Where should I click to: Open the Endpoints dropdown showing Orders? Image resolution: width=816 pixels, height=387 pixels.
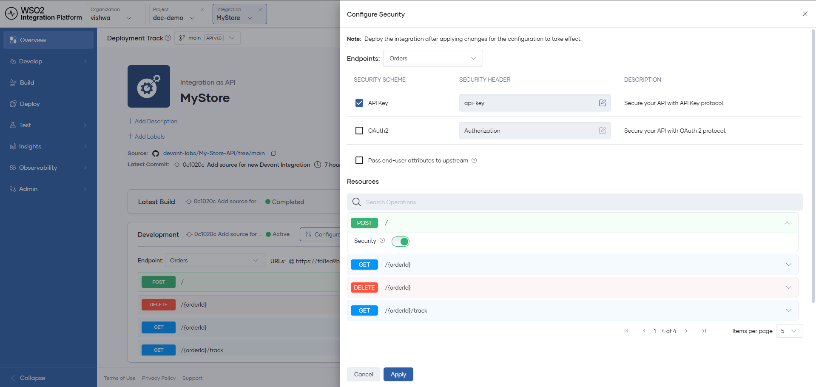tap(433, 58)
